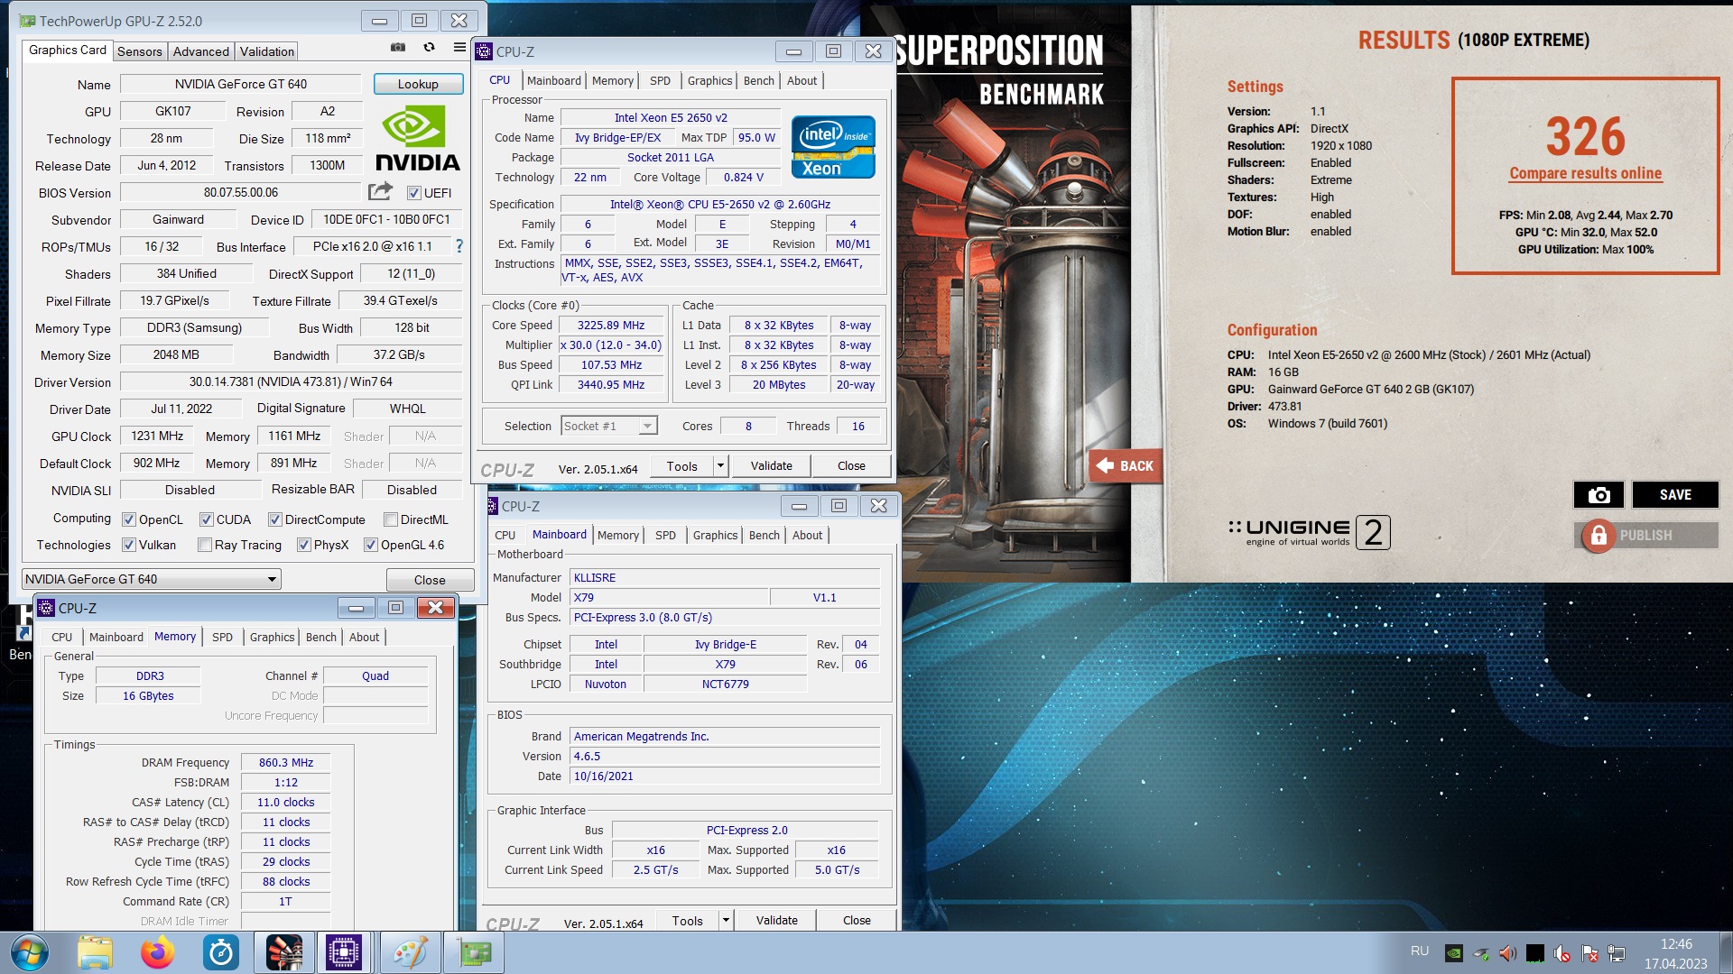Click the Core Speed 3225.89 MHz value
Viewport: 1733px width, 974px height.
tap(612, 326)
